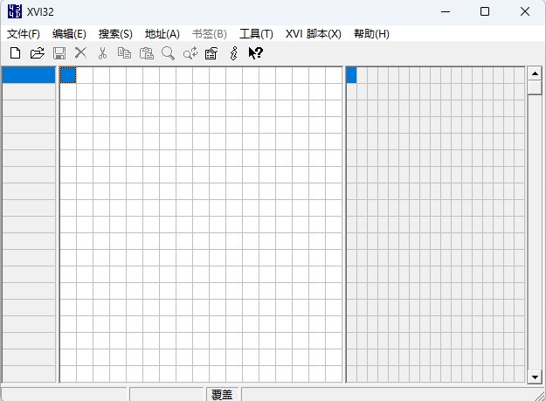Click the Save floppy disk icon

[59, 53]
